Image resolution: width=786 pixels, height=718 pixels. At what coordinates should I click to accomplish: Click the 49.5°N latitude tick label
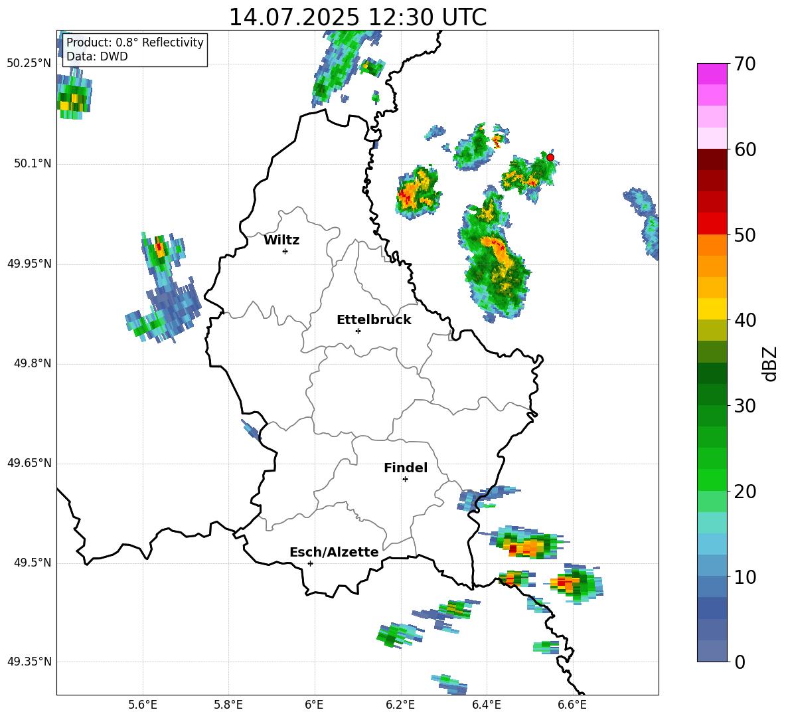pos(32,563)
